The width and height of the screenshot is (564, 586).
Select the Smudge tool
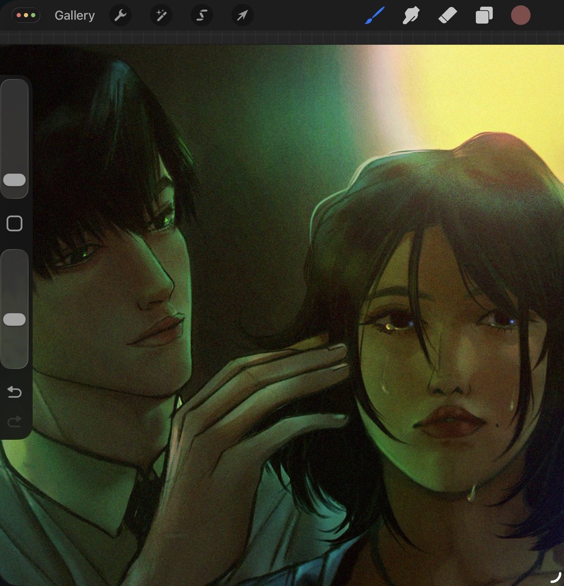tap(411, 16)
